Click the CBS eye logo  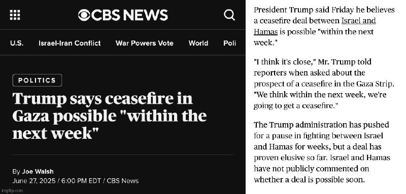click(x=84, y=15)
